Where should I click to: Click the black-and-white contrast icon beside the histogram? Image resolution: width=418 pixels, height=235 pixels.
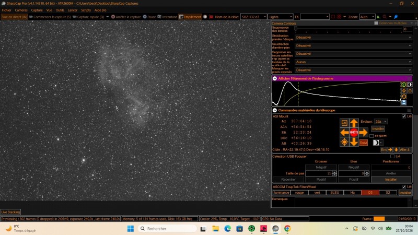click(410, 85)
